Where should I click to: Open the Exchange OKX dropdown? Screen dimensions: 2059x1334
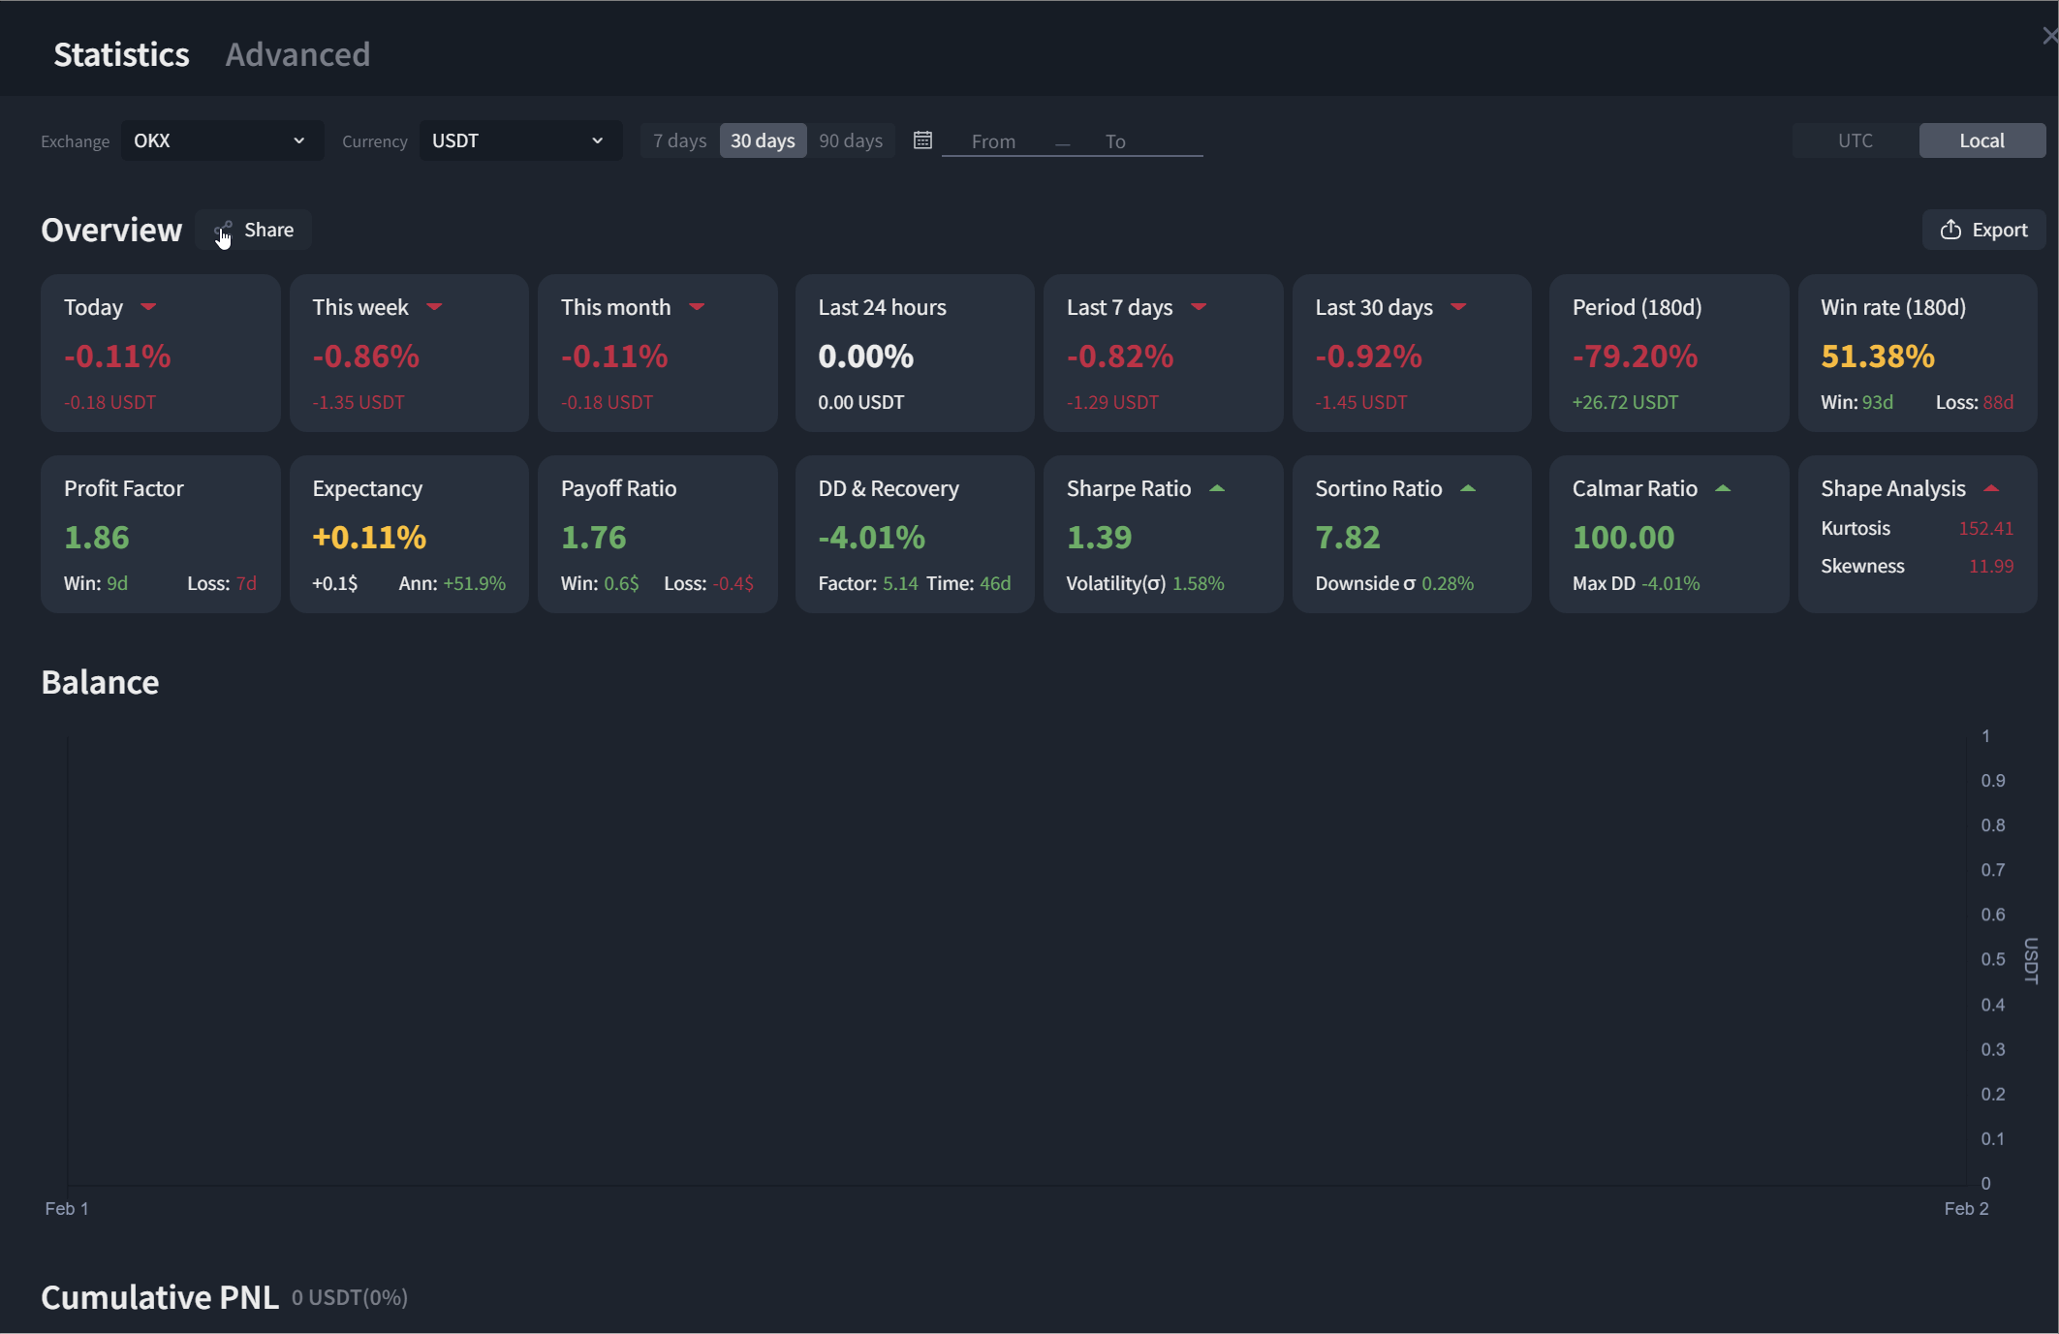pos(221,140)
